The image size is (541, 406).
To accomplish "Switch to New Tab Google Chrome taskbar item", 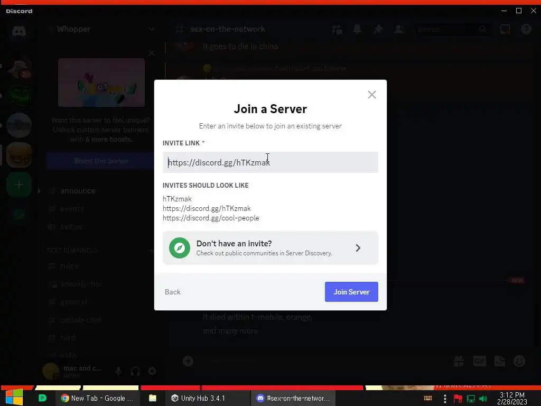I will 97,398.
